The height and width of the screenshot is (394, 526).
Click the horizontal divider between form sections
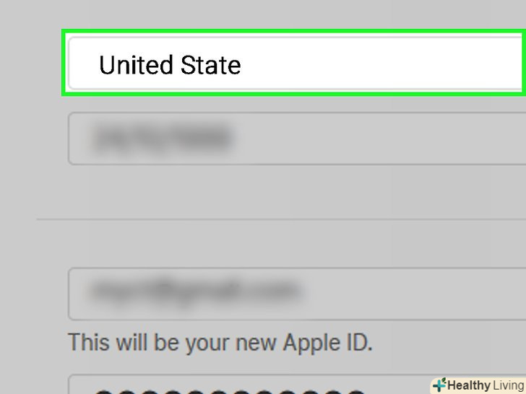pyautogui.click(x=281, y=219)
